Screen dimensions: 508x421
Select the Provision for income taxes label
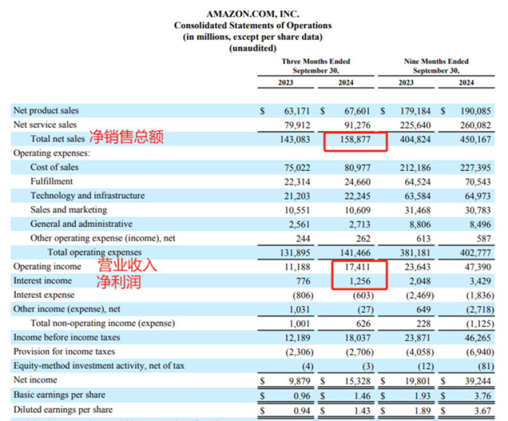(64, 352)
